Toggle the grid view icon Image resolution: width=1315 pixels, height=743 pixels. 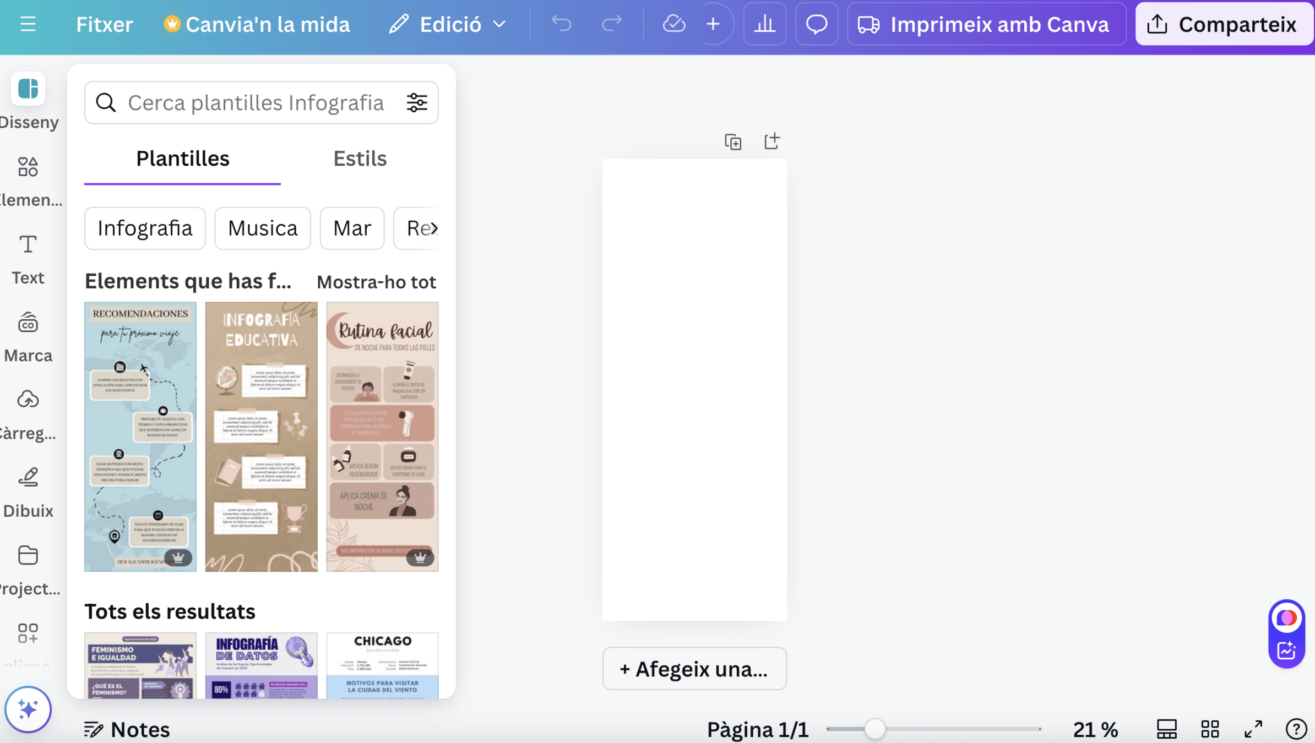click(1210, 729)
